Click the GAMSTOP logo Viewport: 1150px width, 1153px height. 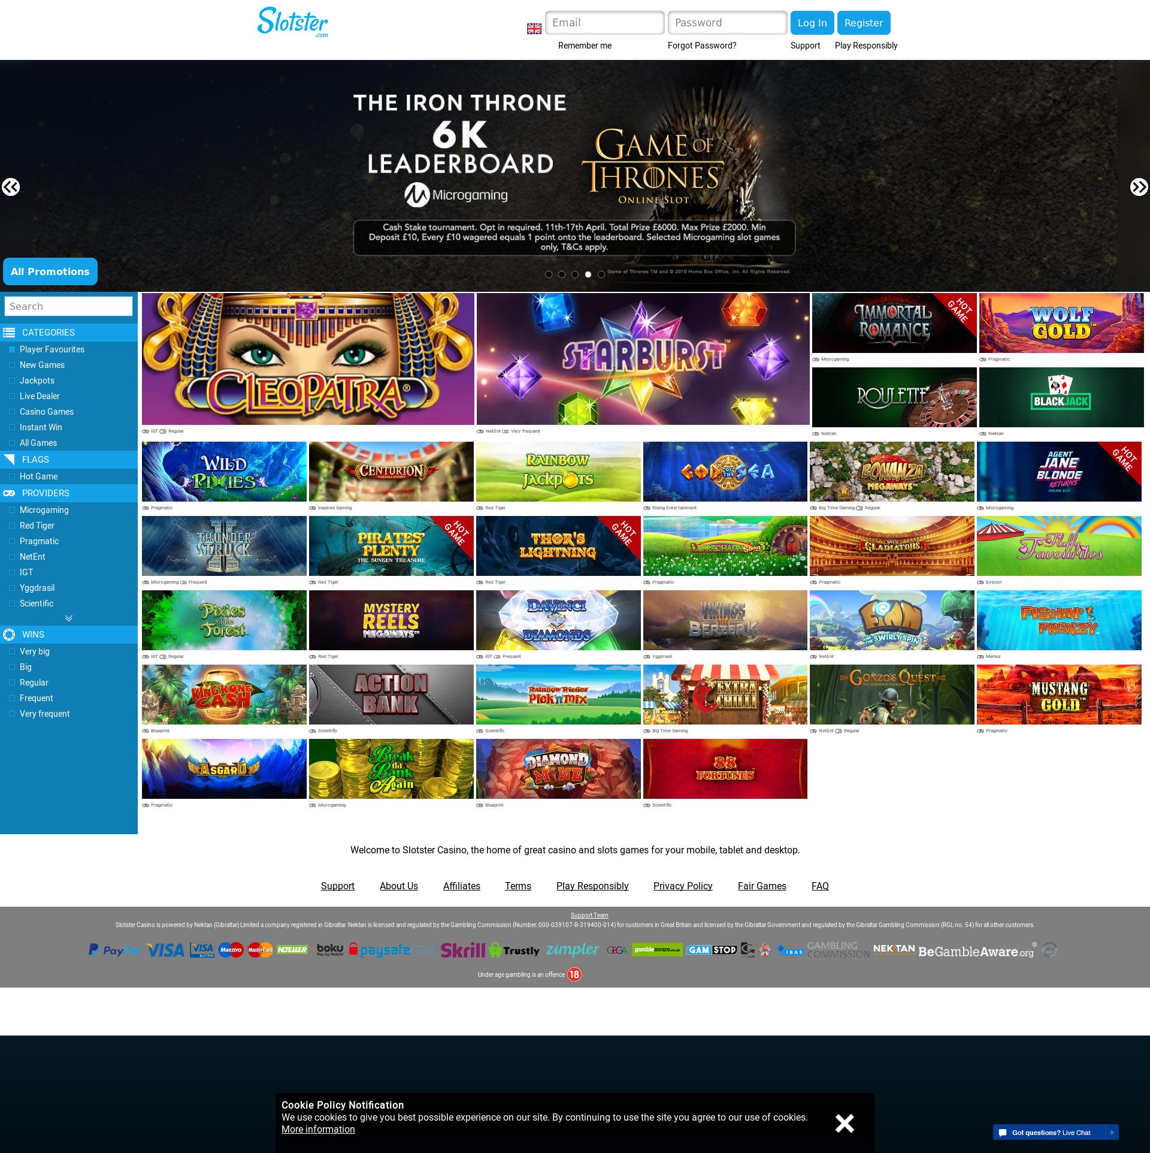coord(712,950)
